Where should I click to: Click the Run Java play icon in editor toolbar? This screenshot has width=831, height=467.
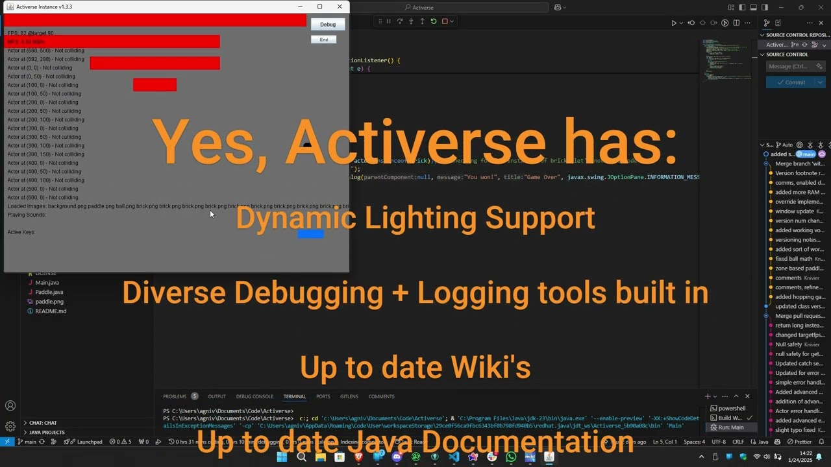coord(673,23)
